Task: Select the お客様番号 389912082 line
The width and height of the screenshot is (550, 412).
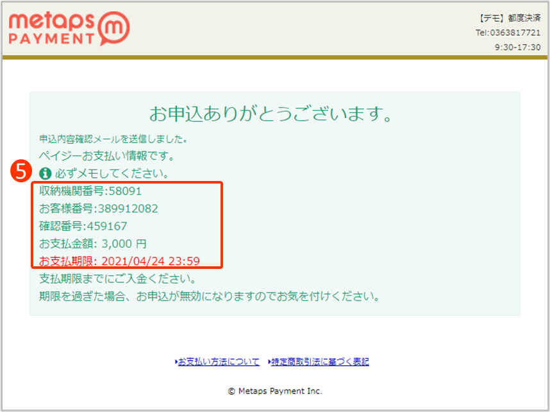Action: 98,209
